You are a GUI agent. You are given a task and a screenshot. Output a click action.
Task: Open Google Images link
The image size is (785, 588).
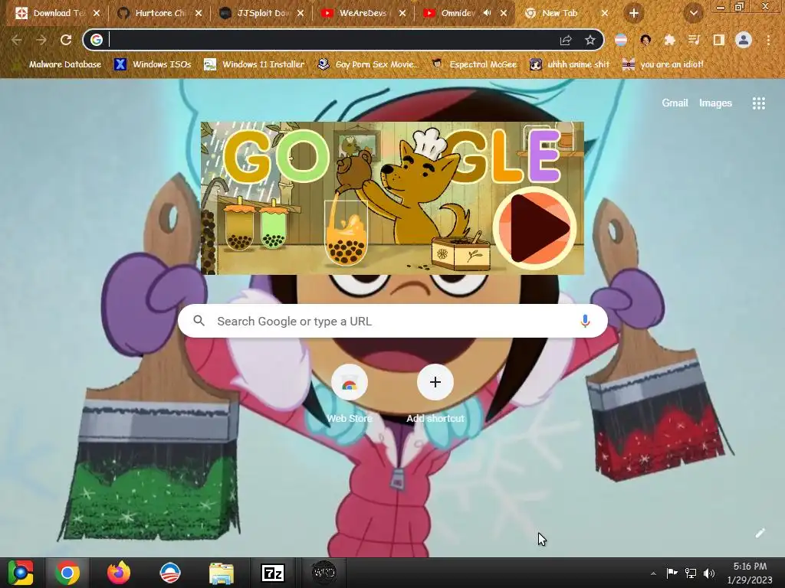click(715, 103)
